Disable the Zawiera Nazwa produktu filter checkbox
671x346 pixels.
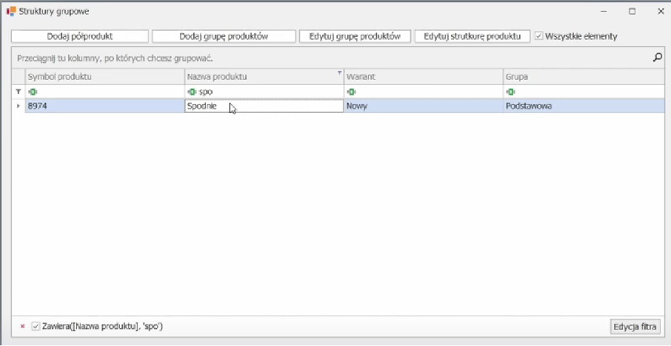(36, 326)
